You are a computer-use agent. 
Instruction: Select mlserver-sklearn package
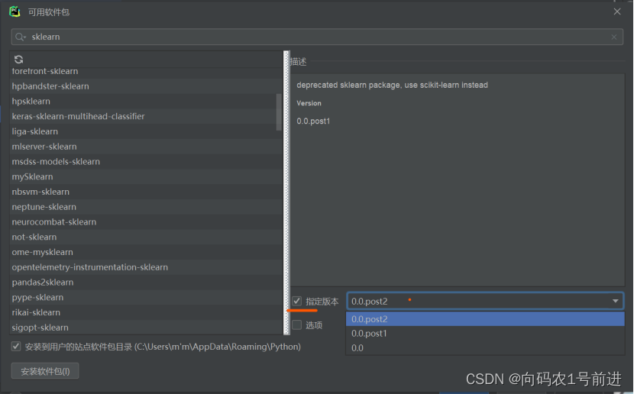coord(146,147)
